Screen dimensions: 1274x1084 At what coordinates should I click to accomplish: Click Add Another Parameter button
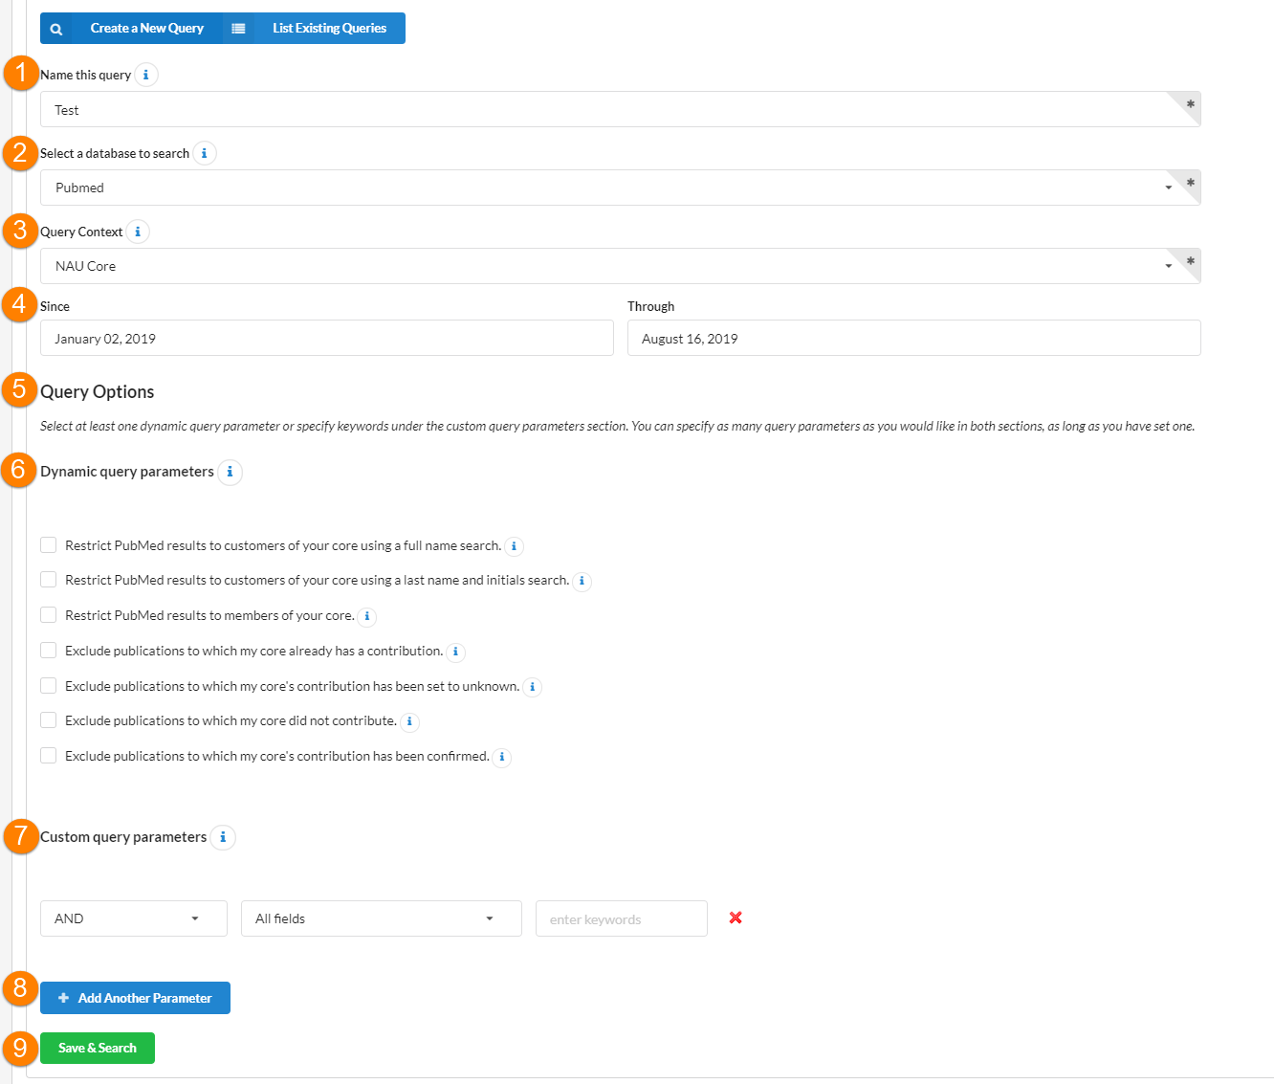click(x=135, y=998)
